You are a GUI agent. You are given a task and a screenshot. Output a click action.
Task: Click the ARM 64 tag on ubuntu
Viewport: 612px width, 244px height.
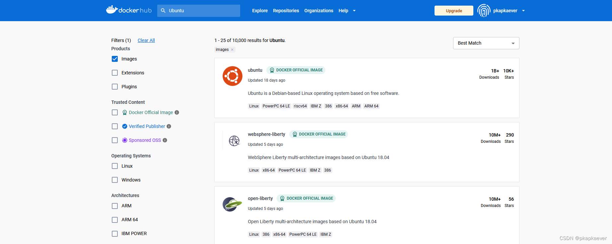371,106
